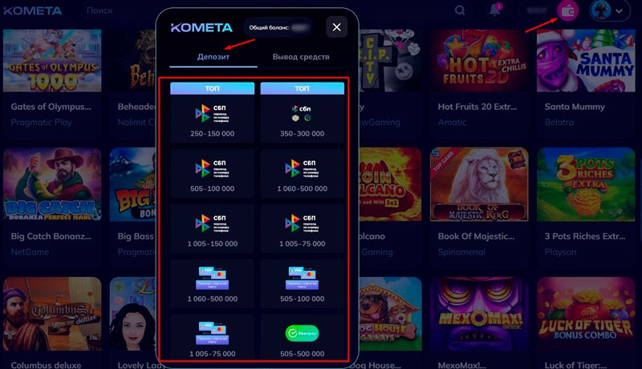Switch to the Депозит tab

point(213,57)
